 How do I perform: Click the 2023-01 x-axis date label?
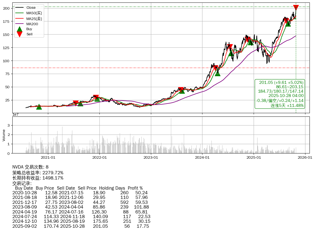(x=151, y=157)
